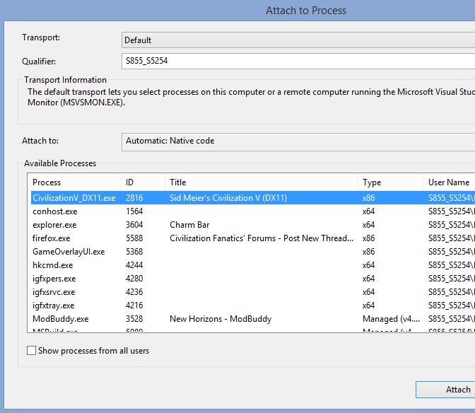Select the GameOverlayUI.exe process

pos(69,252)
